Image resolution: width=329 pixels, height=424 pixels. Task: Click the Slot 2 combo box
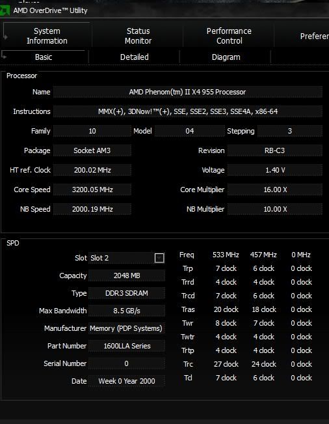[127, 258]
